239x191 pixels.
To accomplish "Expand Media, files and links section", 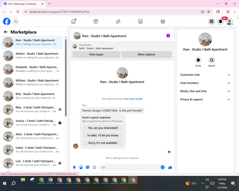I will tap(205, 91).
